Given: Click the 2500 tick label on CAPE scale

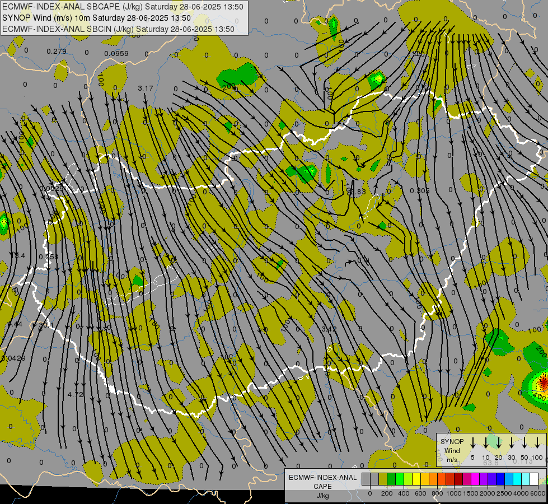Looking at the screenshot, I should click(x=504, y=493).
